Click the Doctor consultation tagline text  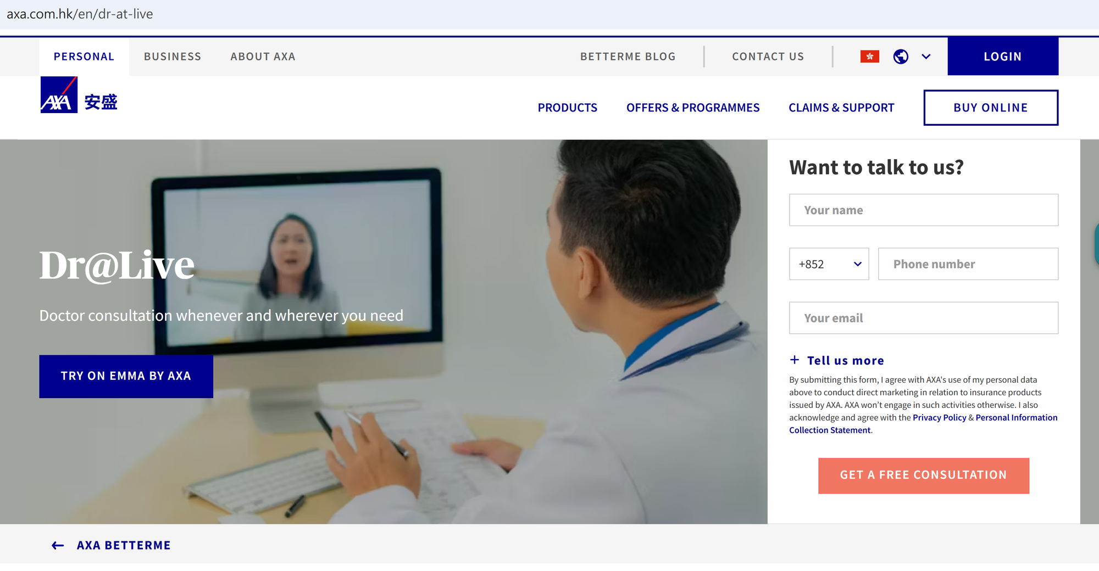click(221, 316)
